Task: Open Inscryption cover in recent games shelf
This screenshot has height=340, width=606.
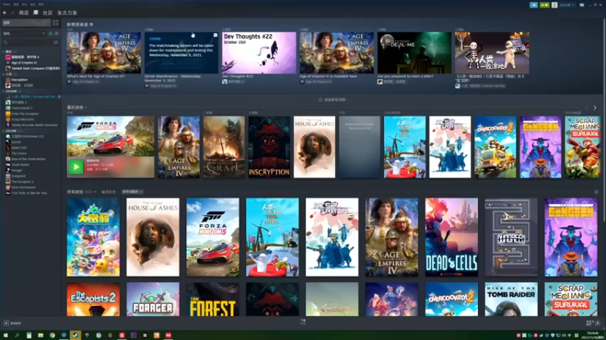Action: pyautogui.click(x=269, y=147)
